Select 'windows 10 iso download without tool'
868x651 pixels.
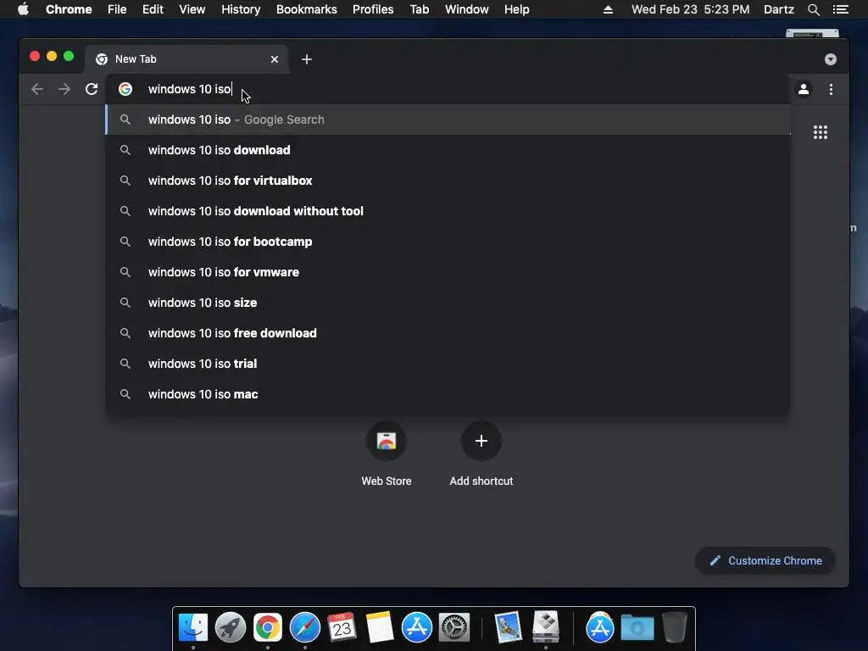click(448, 211)
